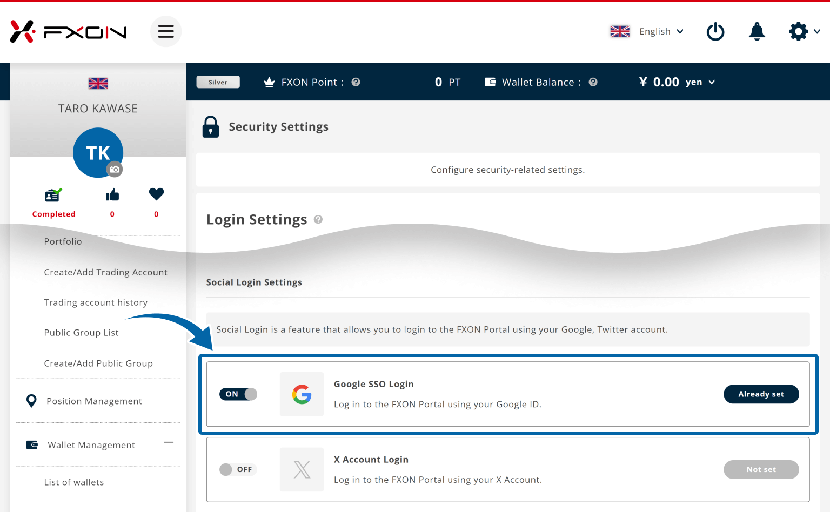Click the Already set button
This screenshot has height=512, width=830.
click(761, 394)
